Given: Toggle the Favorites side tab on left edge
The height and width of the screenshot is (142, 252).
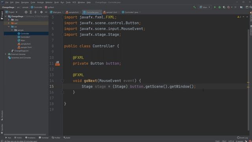Looking at the screenshot, I should (x=2, y=129).
